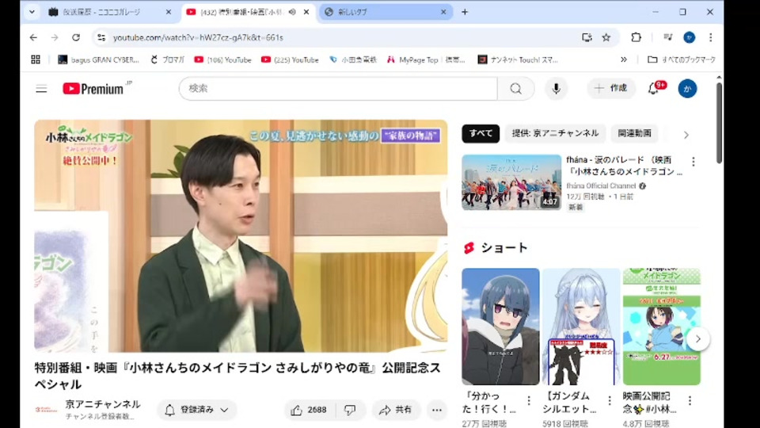760x428 pixels.
Task: Click the page vertical scrollbar
Action: pos(719,123)
